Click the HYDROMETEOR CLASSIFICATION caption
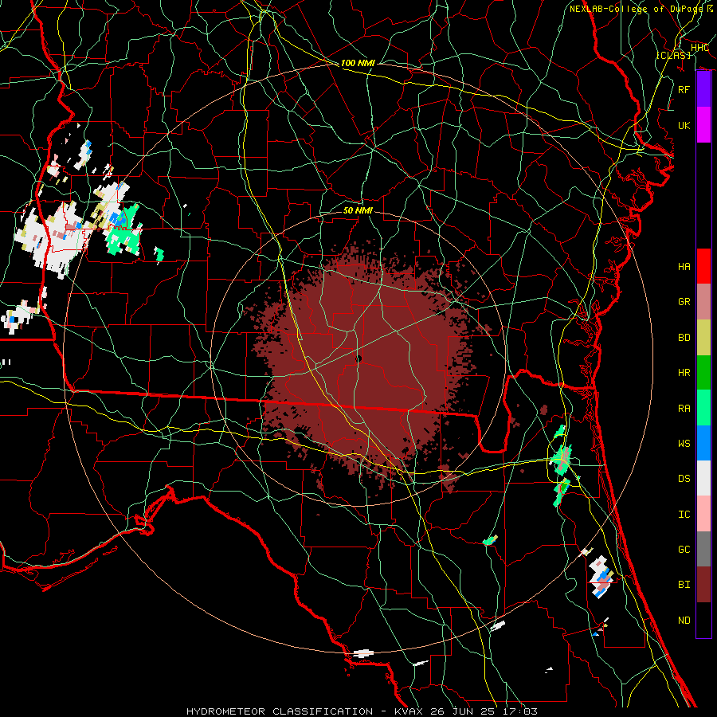The image size is (717, 717). point(280,711)
